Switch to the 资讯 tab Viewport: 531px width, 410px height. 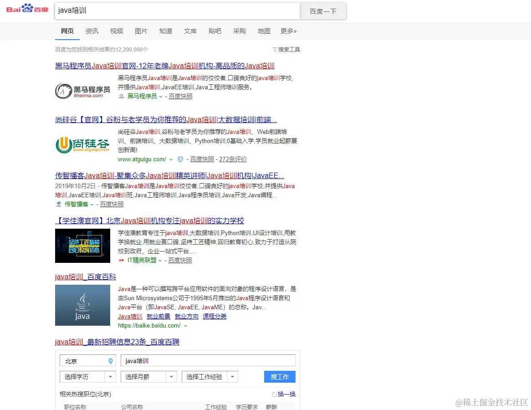92,31
